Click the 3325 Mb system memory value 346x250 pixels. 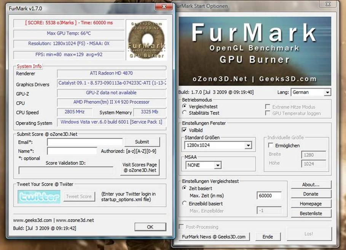click(x=149, y=112)
